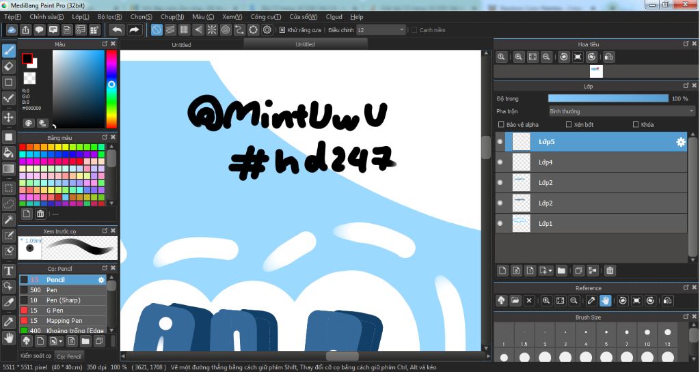Open Lớp5 layer settings gear
Viewport: 700px width, 372px height.
click(681, 142)
